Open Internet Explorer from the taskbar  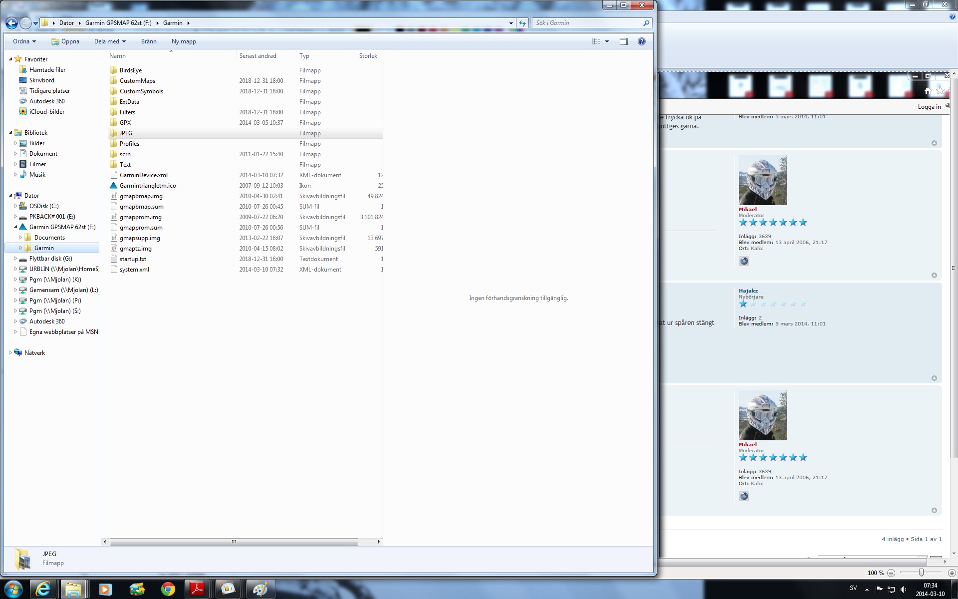click(x=43, y=589)
